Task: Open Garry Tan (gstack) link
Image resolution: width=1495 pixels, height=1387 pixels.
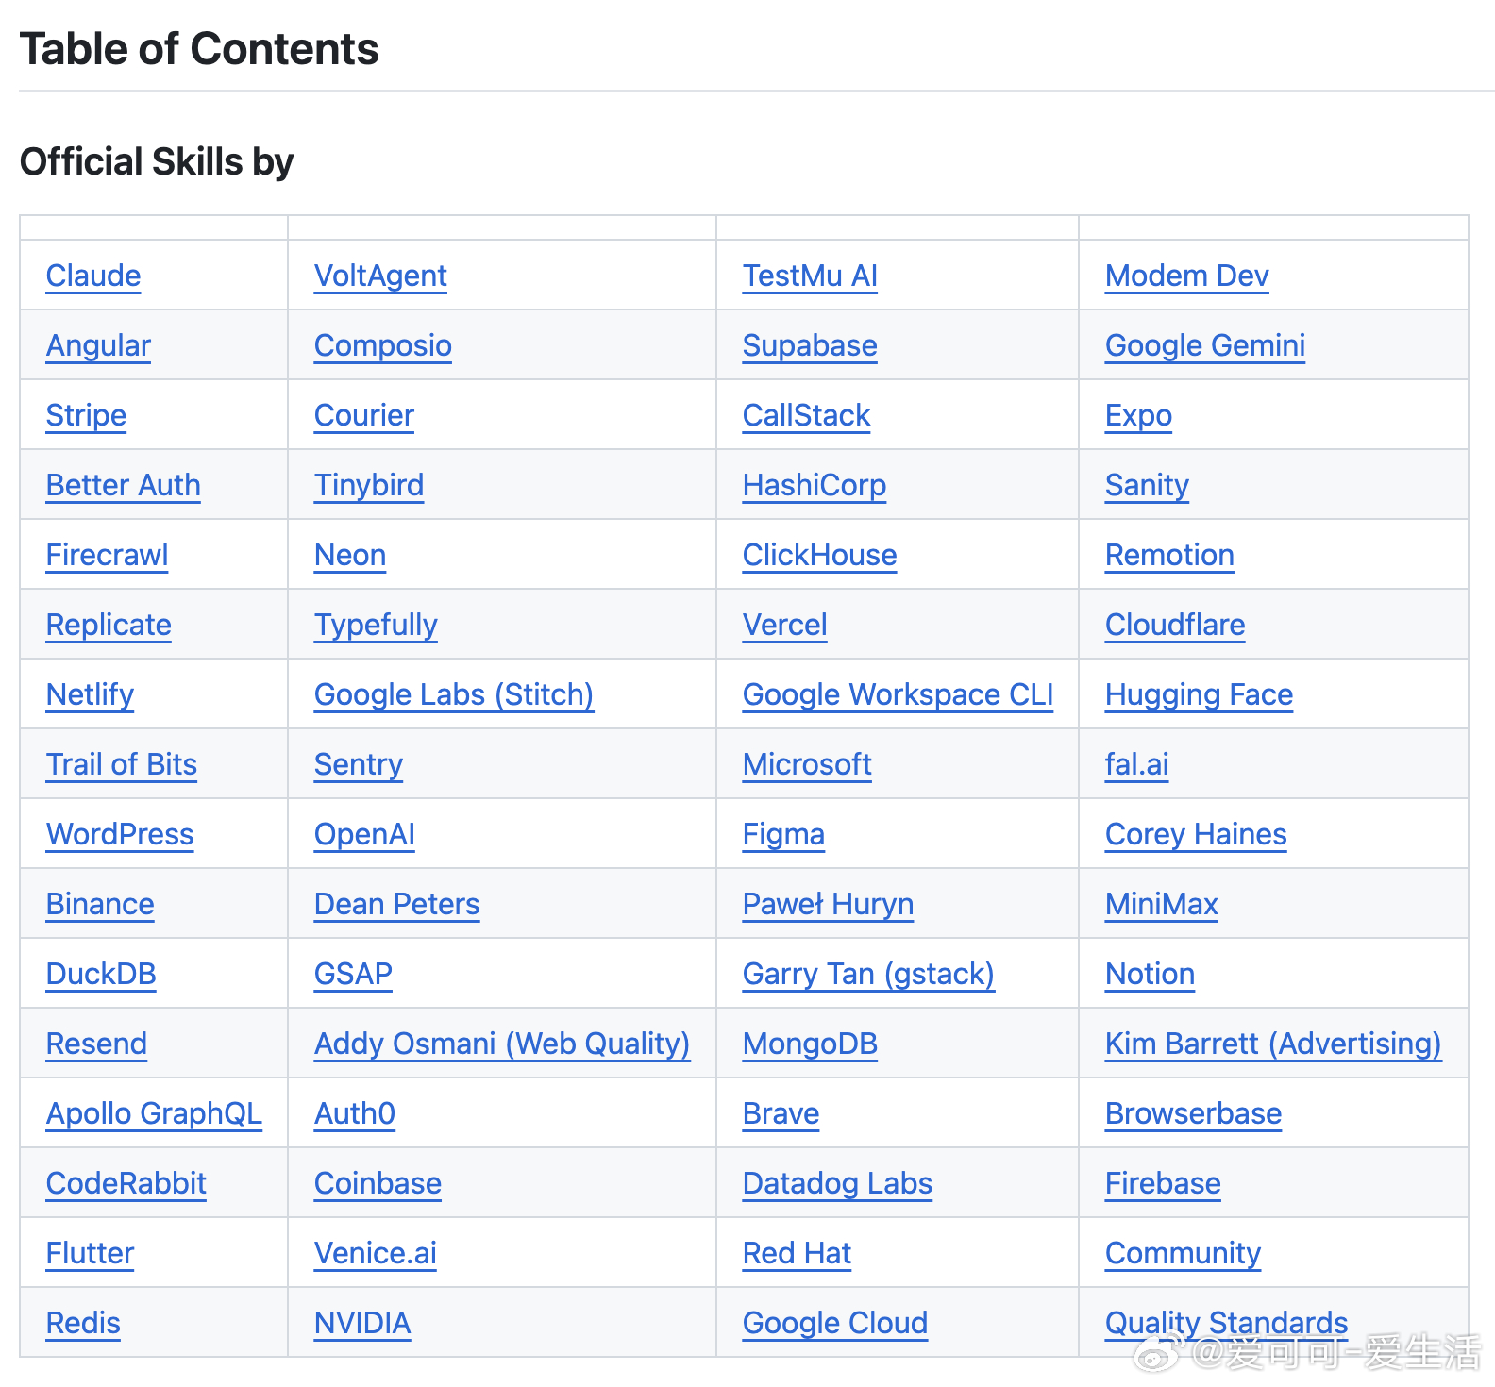Action: click(868, 974)
